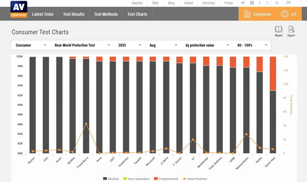Click the IoT label
This screenshot has height=182, width=307.
point(294,14)
